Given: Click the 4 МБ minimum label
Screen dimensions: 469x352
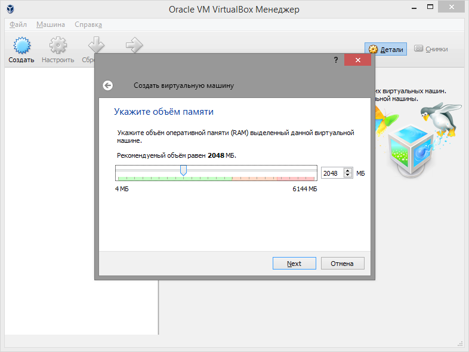Looking at the screenshot, I should click(x=122, y=189).
